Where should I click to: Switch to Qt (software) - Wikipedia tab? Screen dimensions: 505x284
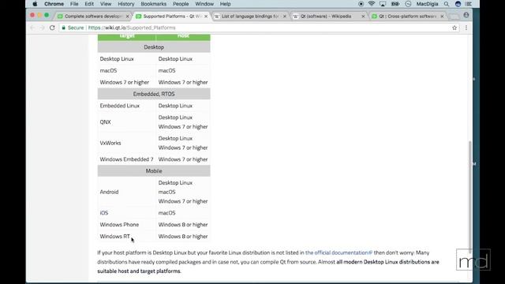click(326, 16)
